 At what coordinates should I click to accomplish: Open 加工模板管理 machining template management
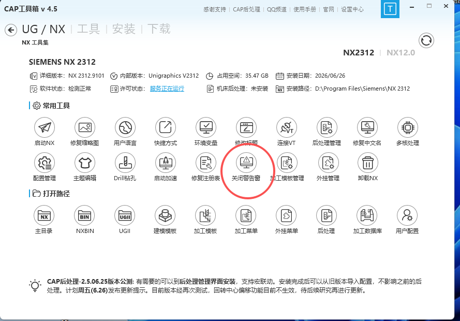point(287,163)
